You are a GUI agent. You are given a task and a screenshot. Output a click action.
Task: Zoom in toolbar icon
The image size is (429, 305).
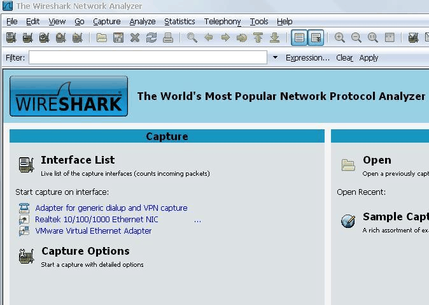(339, 38)
